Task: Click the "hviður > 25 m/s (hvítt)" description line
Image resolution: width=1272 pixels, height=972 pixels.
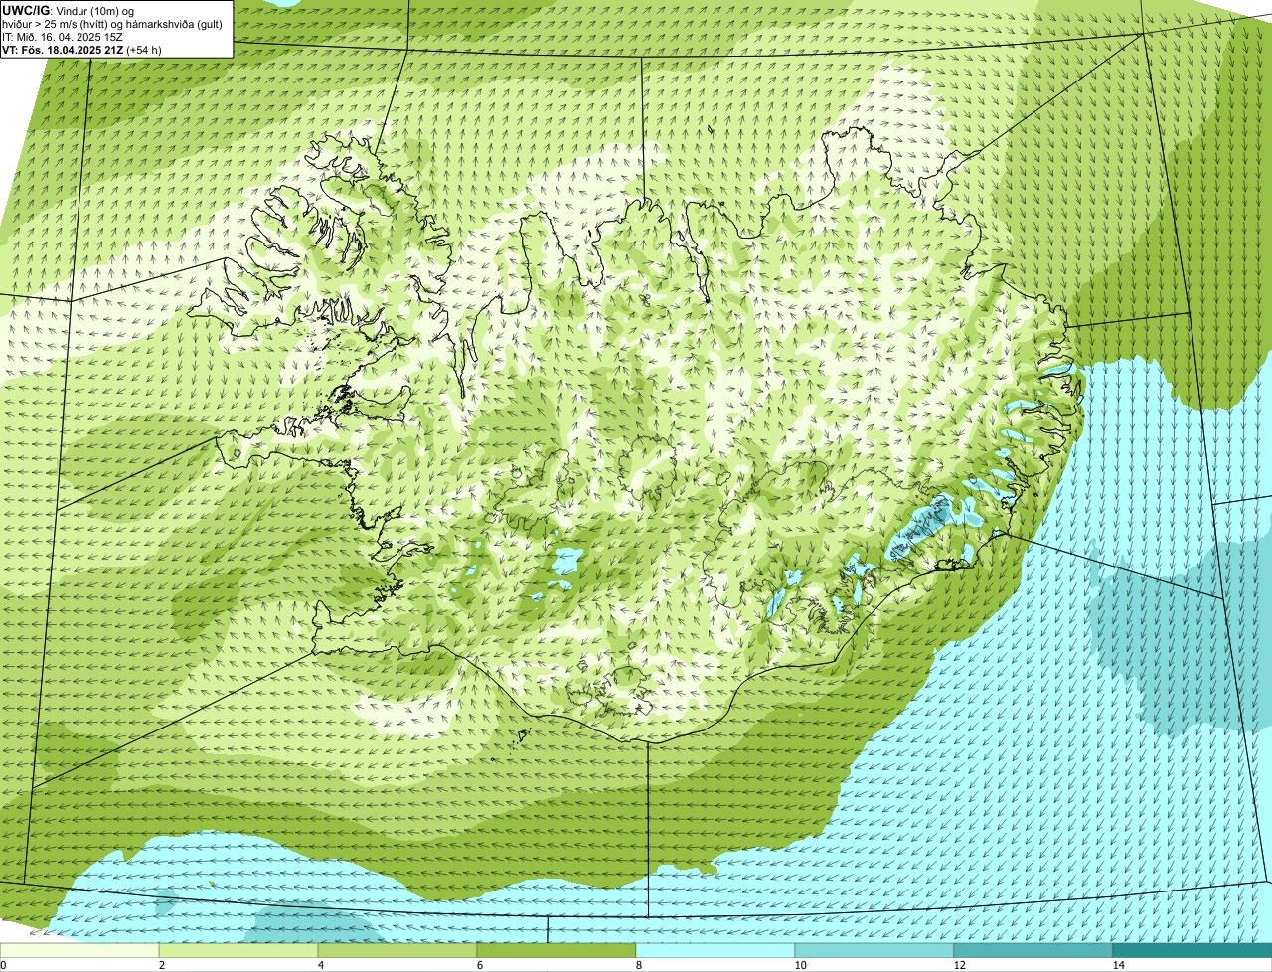Action: tap(112, 24)
